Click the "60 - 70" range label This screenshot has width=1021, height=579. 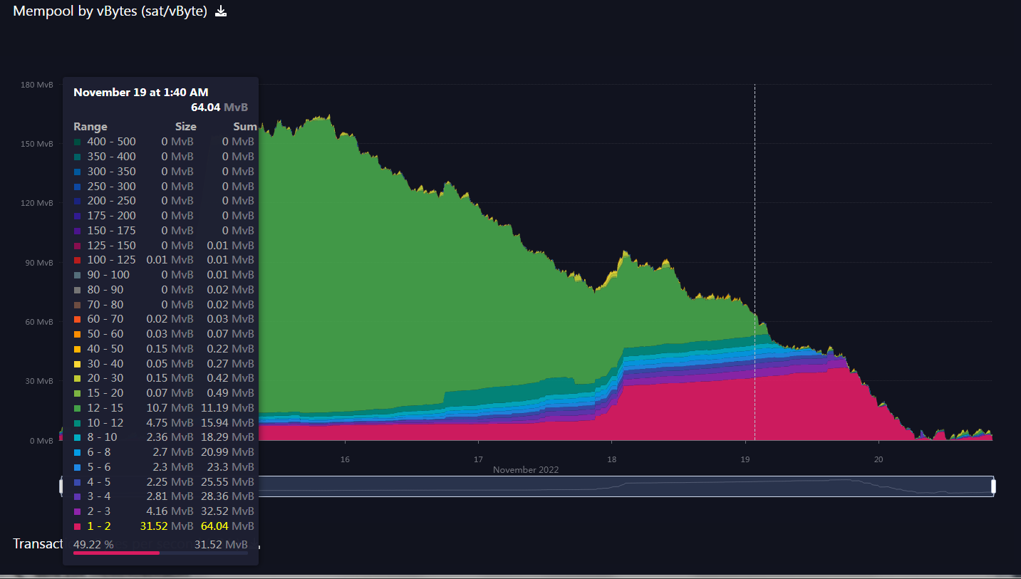pyautogui.click(x=105, y=319)
